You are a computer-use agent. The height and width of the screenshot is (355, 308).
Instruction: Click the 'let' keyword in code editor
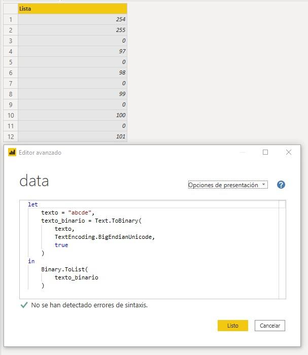pyautogui.click(x=33, y=204)
